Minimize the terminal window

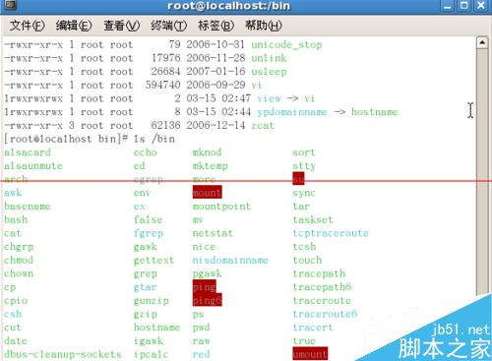coord(448,6)
